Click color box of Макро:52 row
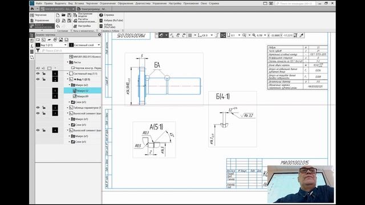Image resolution: width=365 pixels, height=205 pixels. (x=55, y=91)
